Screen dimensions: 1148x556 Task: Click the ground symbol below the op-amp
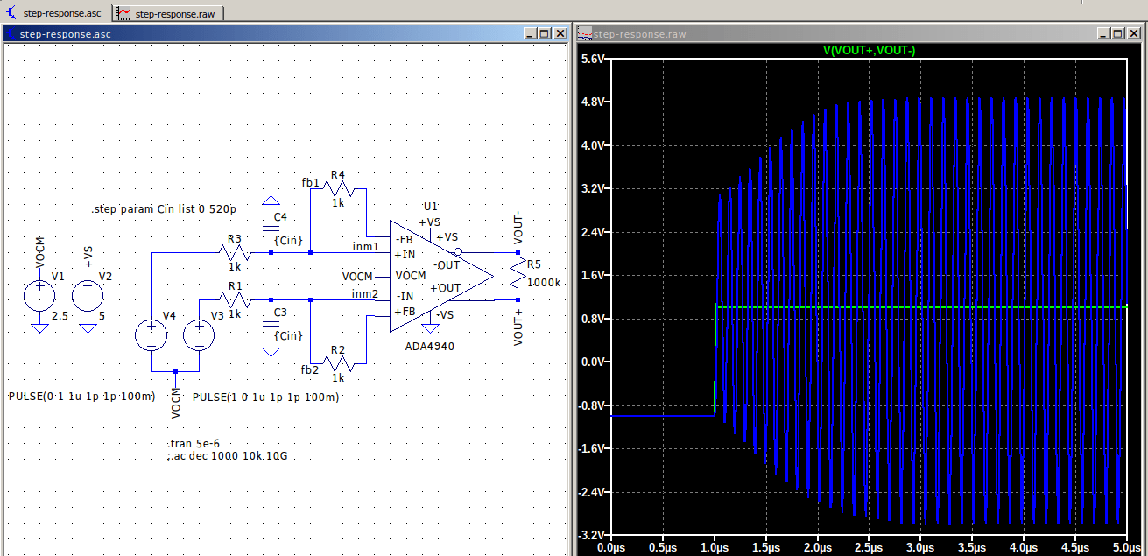[431, 327]
